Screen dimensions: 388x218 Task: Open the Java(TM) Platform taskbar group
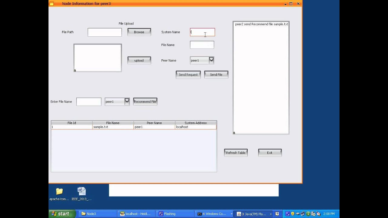(x=253, y=214)
